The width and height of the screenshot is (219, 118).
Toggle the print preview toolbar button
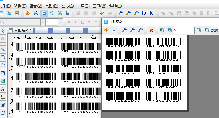point(44,13)
